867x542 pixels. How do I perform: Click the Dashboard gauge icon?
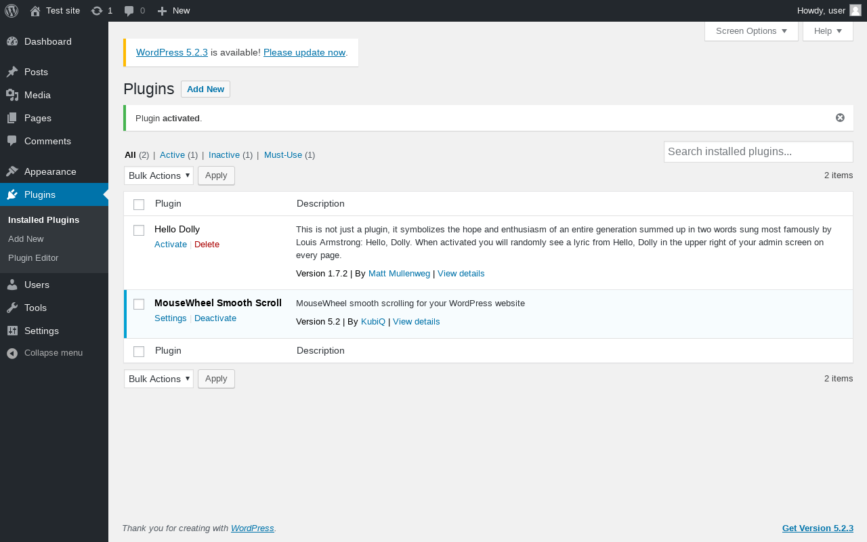(12, 41)
